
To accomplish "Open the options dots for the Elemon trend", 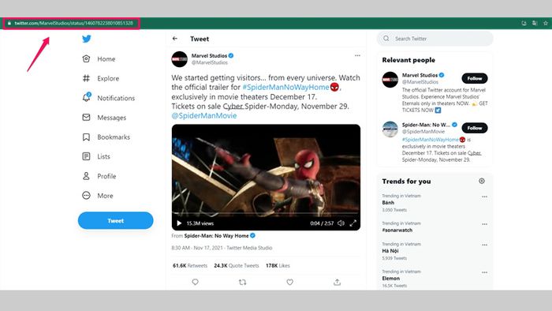I will pos(484,272).
